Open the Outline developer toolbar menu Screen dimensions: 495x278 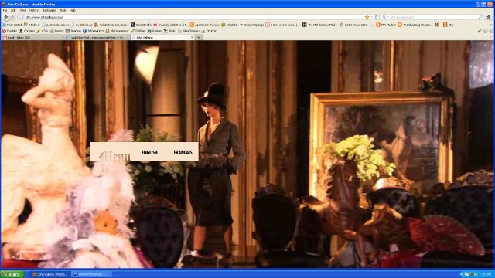[138, 31]
